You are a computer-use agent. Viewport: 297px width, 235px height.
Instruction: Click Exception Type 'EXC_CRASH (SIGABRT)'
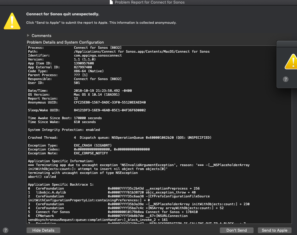[93, 145]
